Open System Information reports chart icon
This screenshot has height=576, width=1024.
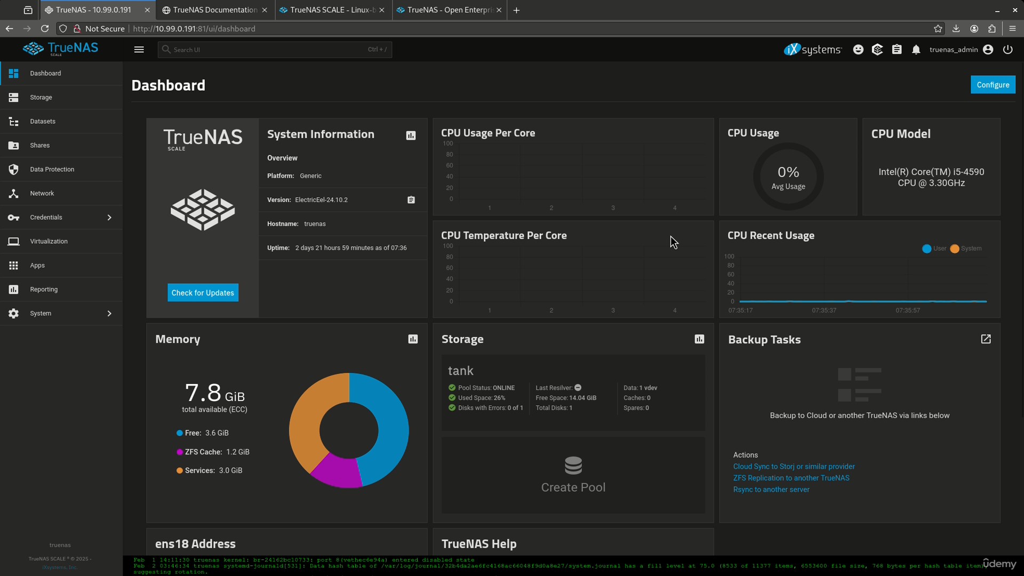coord(411,135)
